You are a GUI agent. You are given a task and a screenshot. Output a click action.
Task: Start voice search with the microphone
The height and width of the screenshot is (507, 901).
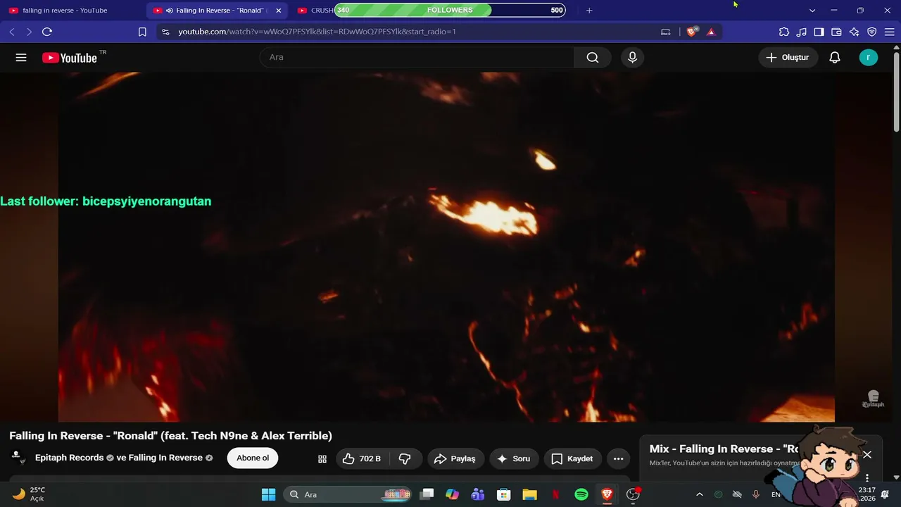pyautogui.click(x=632, y=58)
